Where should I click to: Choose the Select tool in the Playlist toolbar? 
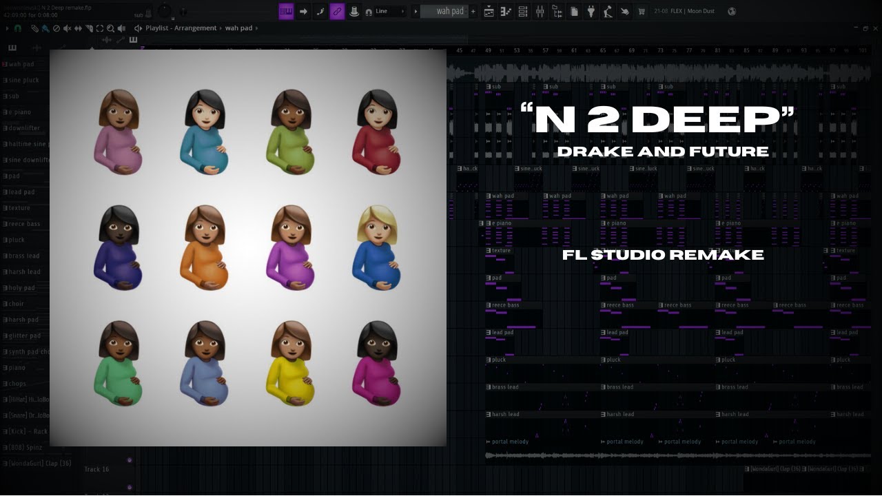tap(100, 28)
